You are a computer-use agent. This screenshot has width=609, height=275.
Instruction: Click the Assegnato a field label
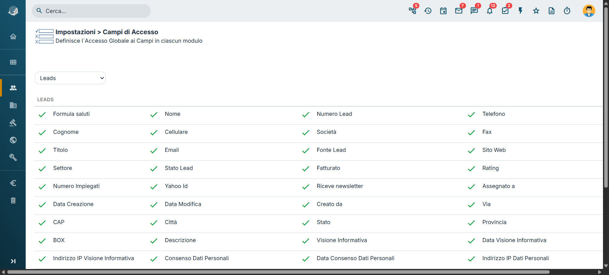coord(498,186)
